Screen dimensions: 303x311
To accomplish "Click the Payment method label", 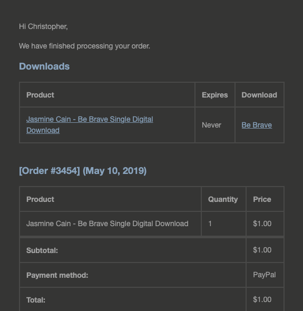I will (57, 275).
